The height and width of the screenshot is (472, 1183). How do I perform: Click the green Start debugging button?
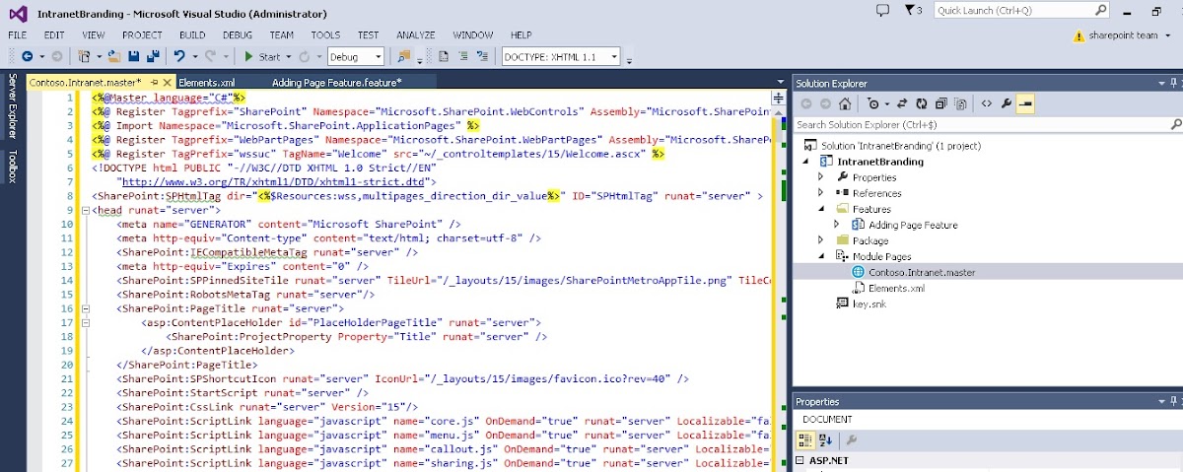[263, 56]
